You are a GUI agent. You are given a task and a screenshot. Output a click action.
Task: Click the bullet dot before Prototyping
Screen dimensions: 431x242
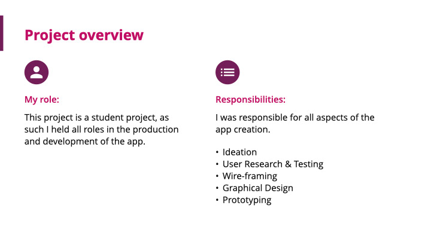217,201
